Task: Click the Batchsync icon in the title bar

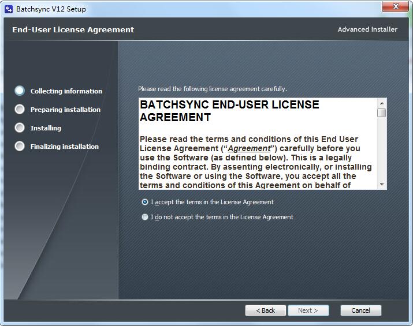Action: click(9, 9)
